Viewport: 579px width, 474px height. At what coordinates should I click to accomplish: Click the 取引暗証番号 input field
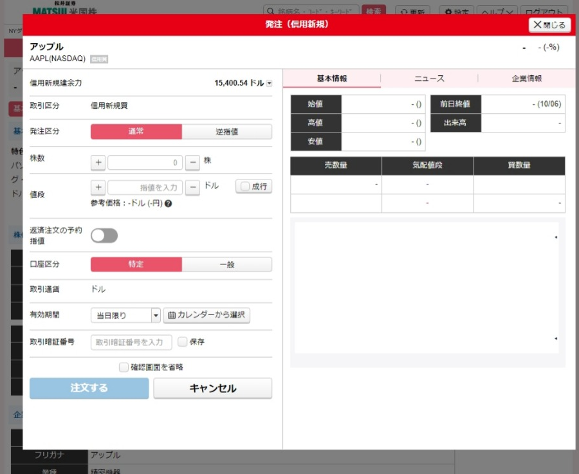pos(131,342)
